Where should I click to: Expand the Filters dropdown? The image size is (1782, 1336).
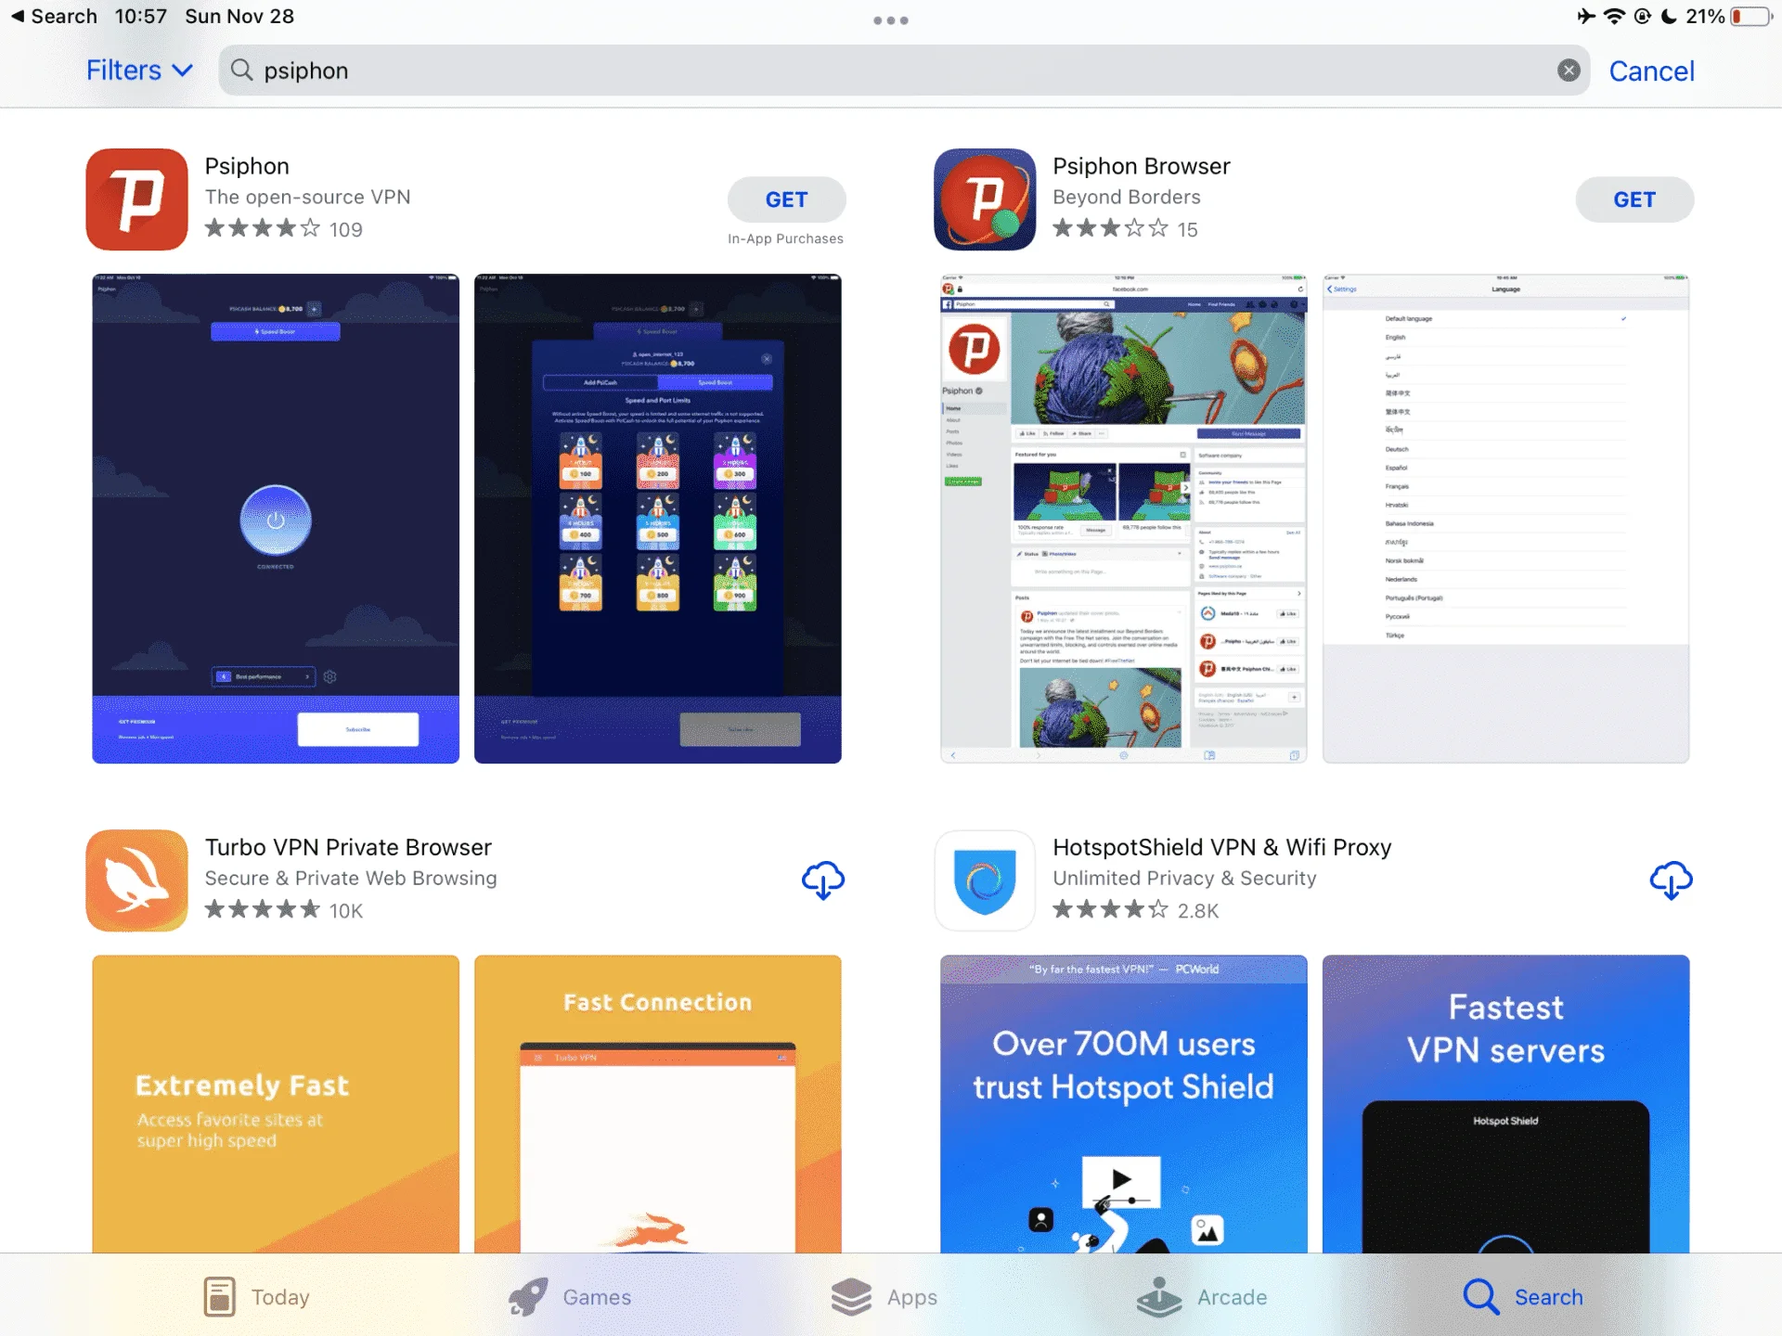(x=139, y=71)
